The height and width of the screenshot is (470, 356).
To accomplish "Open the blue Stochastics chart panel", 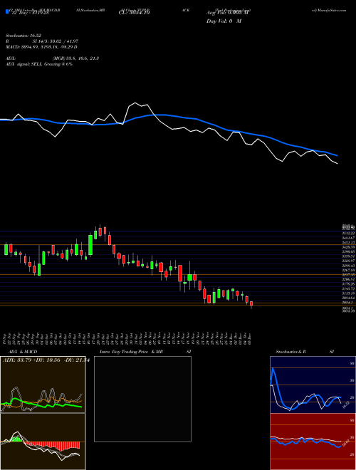I will (313, 385).
